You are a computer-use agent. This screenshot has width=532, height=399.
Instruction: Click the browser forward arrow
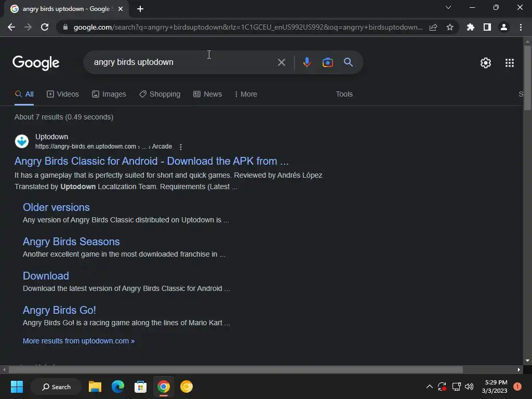pyautogui.click(x=28, y=27)
